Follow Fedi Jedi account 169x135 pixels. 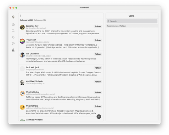coord(98,68)
